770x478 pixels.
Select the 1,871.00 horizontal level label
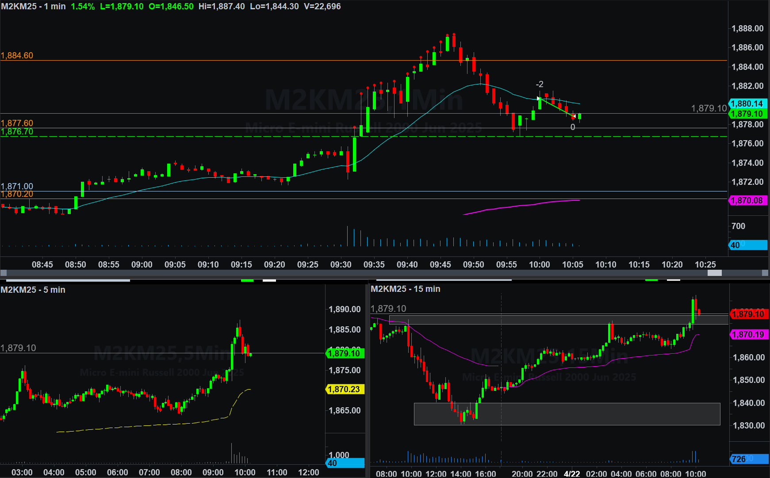click(x=17, y=186)
